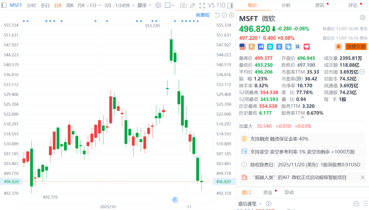The height and width of the screenshot is (210, 369).
Task: Open the 1分 minute interval dropdown
Action: tap(95, 5)
